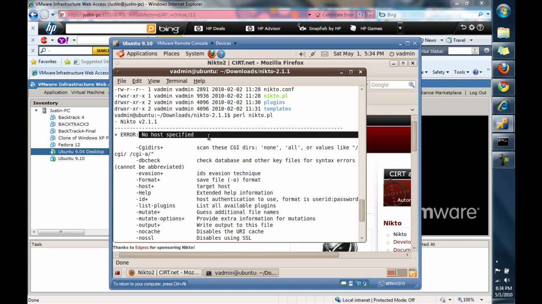Open the IE Help dropdown icon
Viewport: 542px width, 304px height.
(477, 72)
